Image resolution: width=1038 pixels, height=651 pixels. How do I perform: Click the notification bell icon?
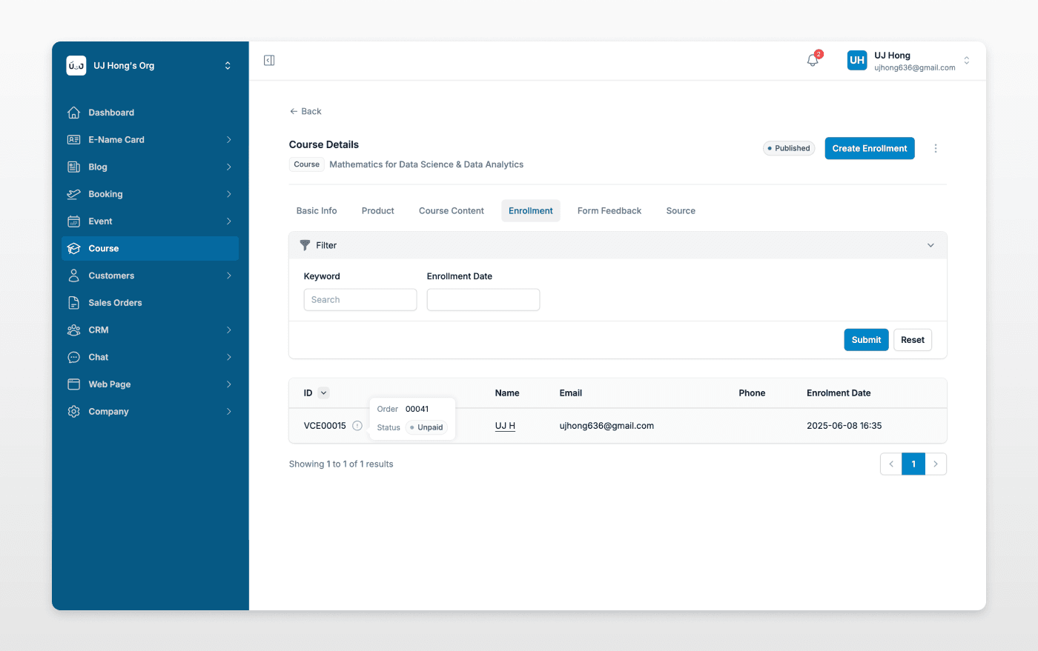[813, 61]
